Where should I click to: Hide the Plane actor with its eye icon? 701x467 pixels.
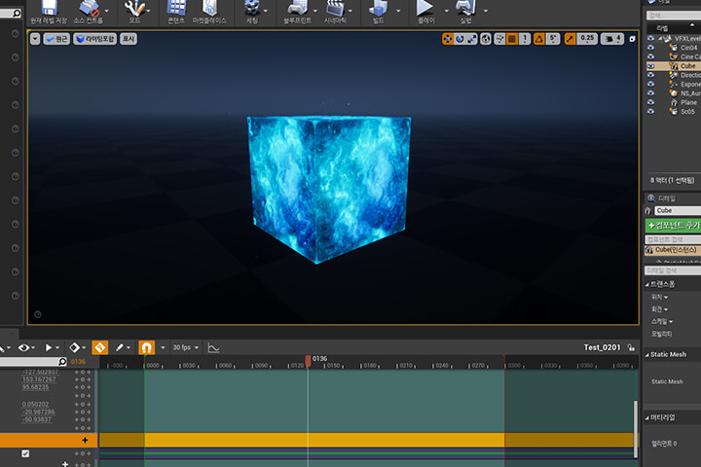(x=650, y=102)
